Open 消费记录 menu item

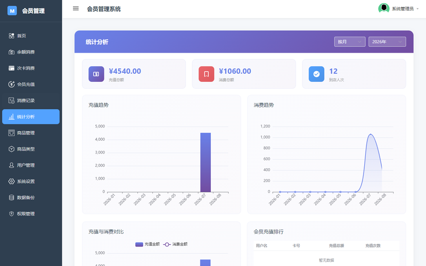tap(31, 100)
